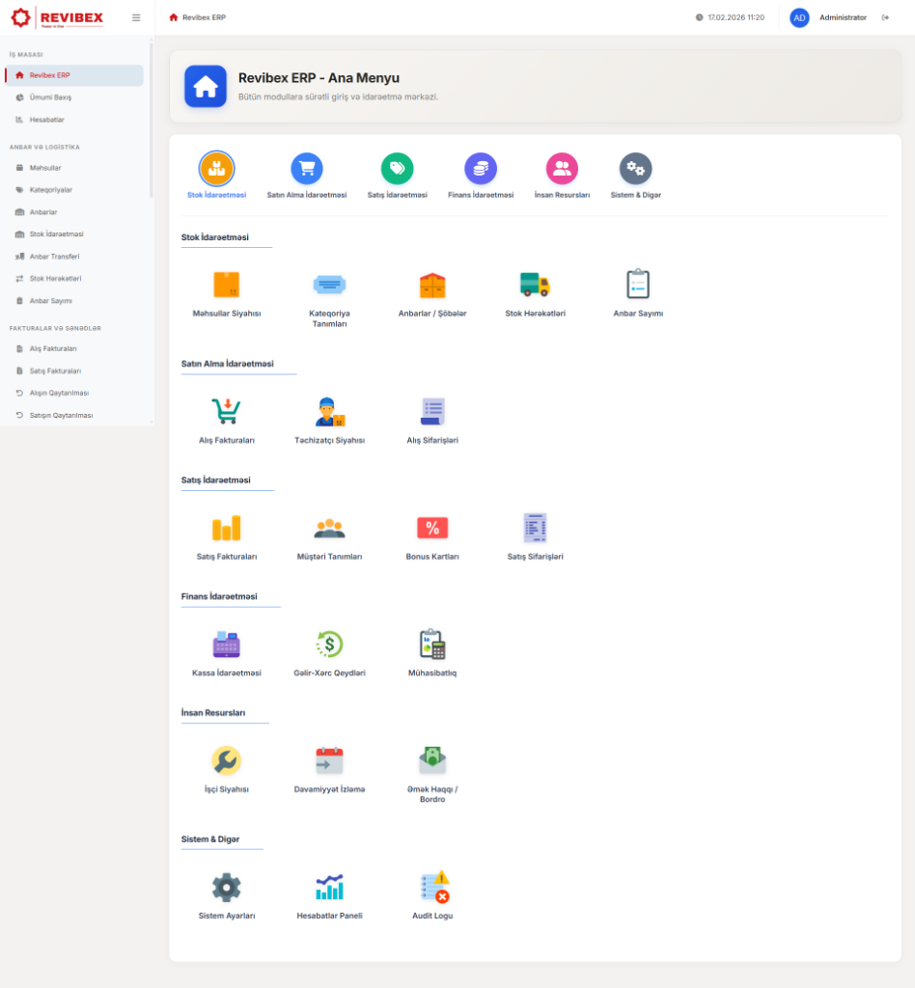
Task: Open the Təchizatçı Siyahısı module
Action: tap(330, 410)
